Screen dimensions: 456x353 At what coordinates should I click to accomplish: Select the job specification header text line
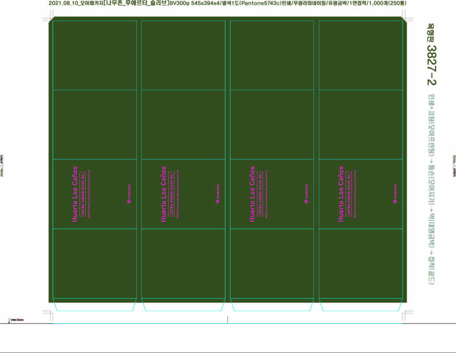click(227, 3)
